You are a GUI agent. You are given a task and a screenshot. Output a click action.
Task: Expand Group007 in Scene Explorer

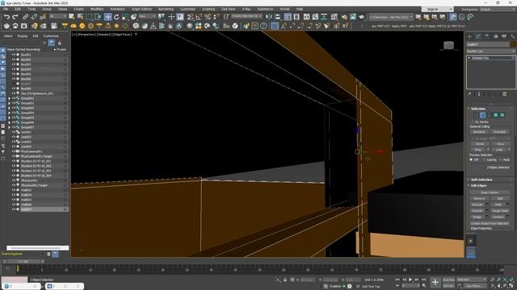click(9, 127)
